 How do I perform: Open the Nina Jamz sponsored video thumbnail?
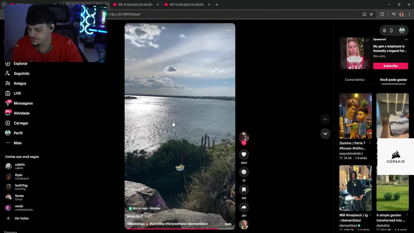click(355, 53)
